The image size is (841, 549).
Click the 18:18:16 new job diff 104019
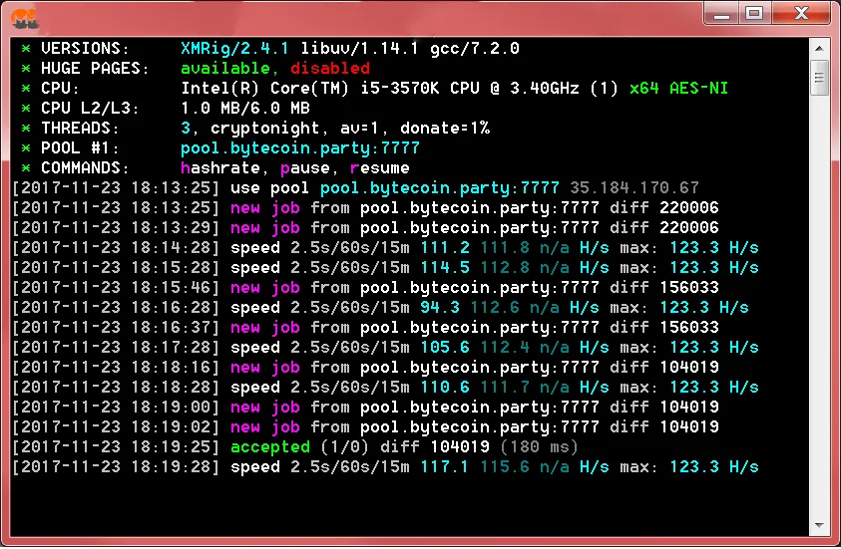[x=689, y=368]
